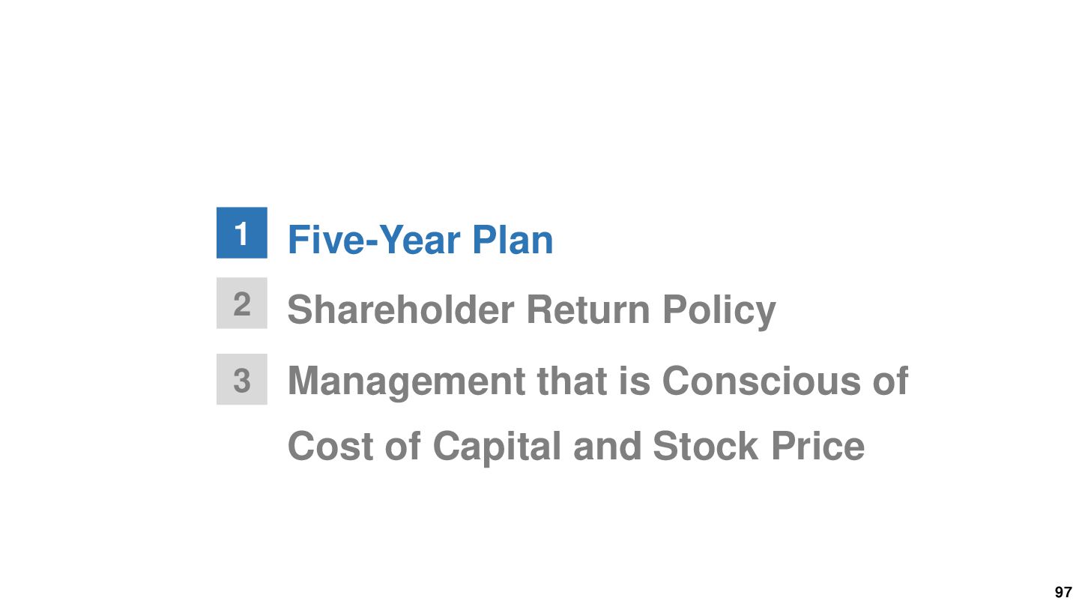Click the blue number 1 box
Viewport: 1079px width, 607px height.
241,233
